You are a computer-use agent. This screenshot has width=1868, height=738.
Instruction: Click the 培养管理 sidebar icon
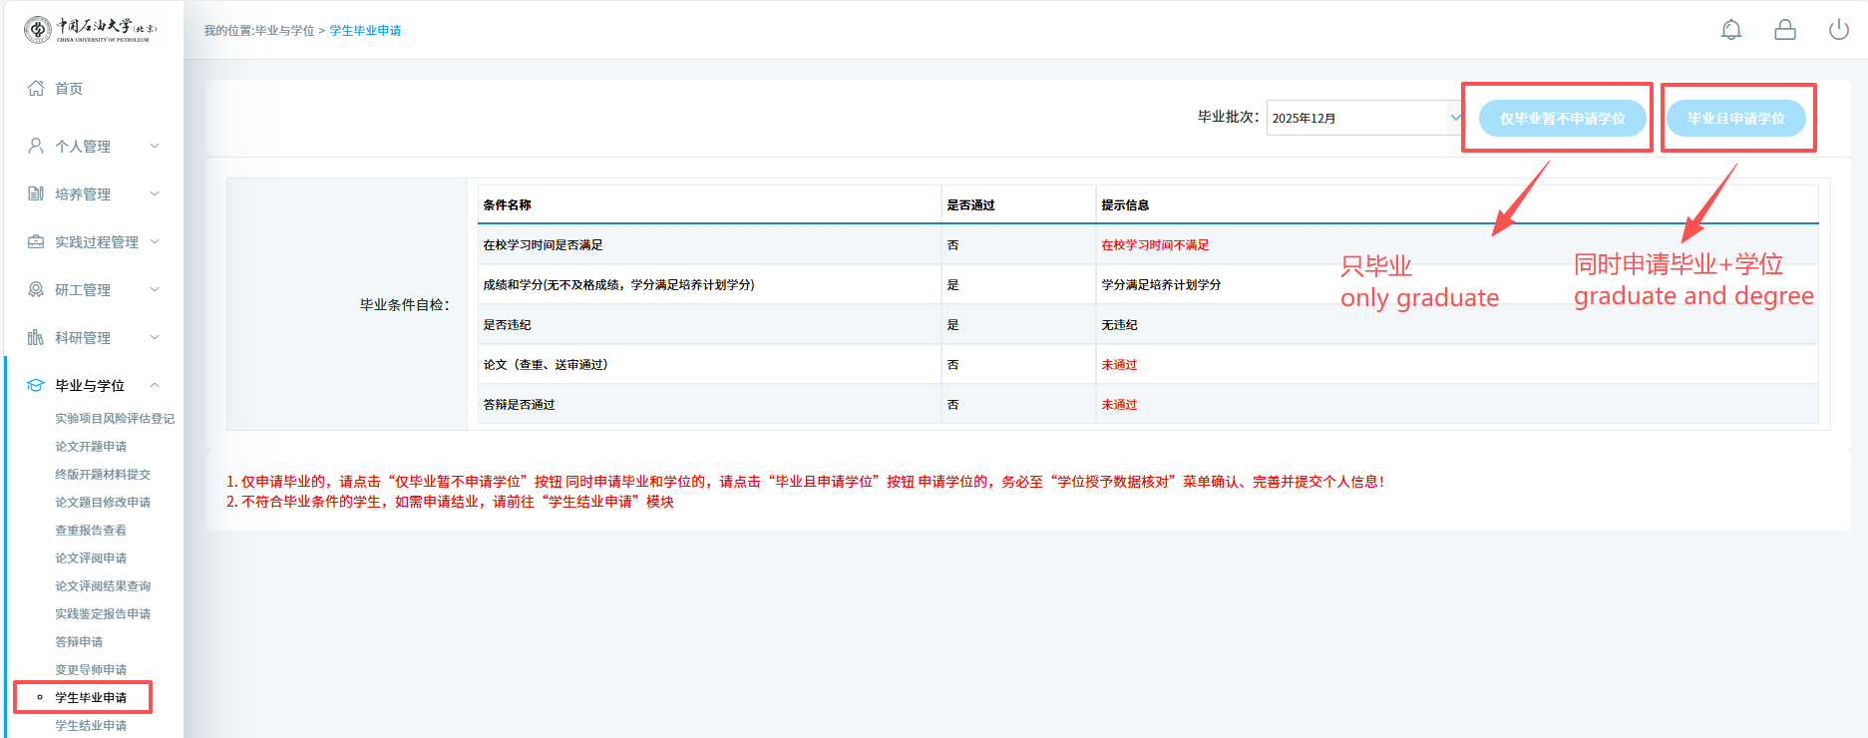36,193
